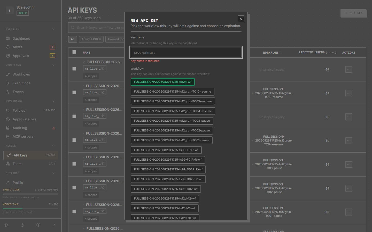The width and height of the screenshot is (372, 232).
Task: Choose workflow ts99-D03R-R-wf option
Action: point(168,170)
